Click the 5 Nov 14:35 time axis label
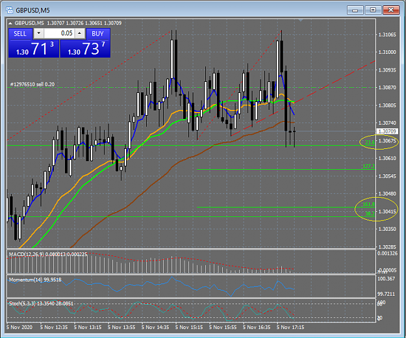The image size is (406, 338). (x=155, y=328)
